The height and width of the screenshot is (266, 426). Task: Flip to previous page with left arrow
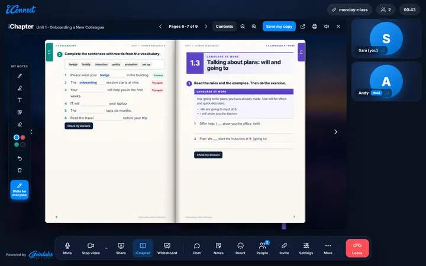point(31,132)
